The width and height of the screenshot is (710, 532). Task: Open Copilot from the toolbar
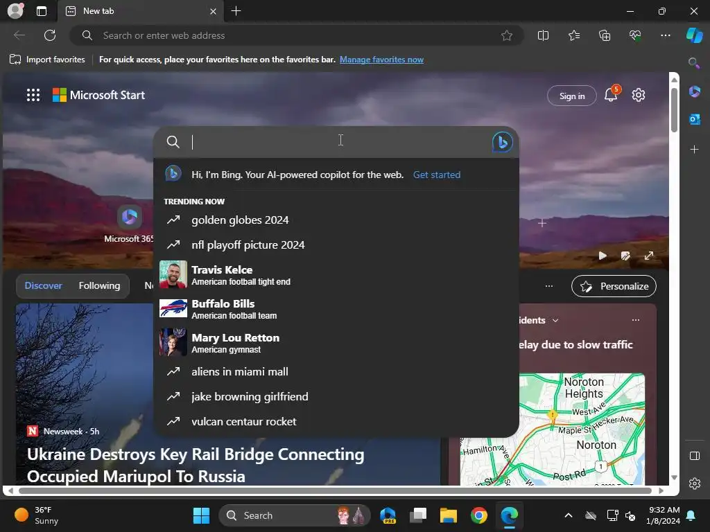(694, 35)
